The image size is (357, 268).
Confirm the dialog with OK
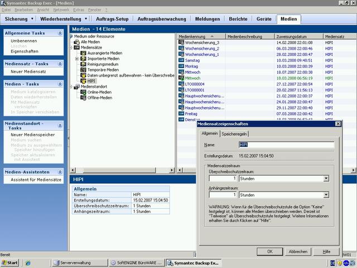(270, 251)
